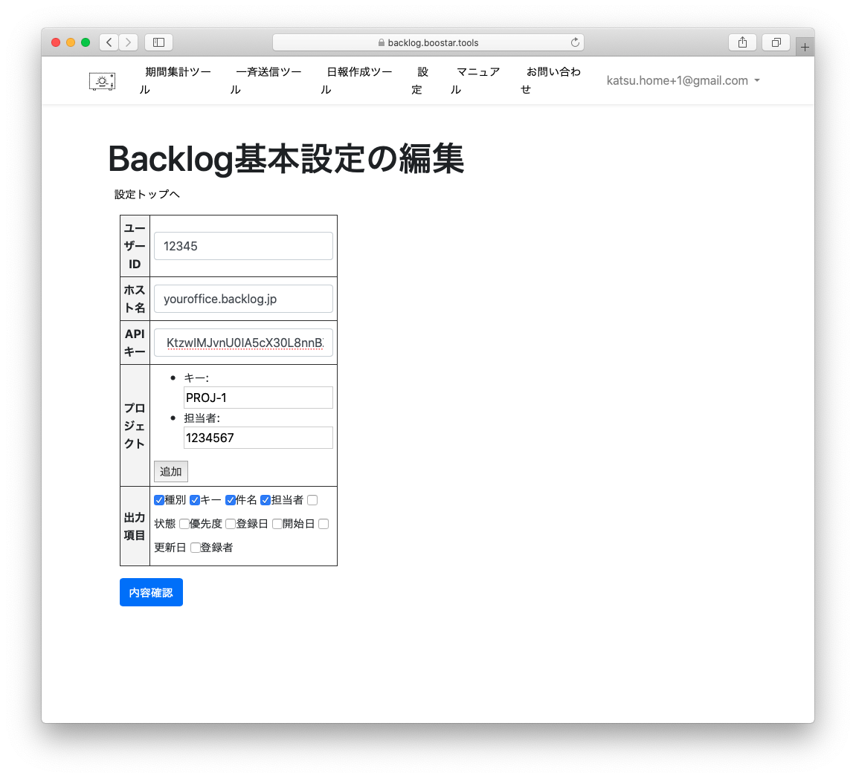Click the 内容確認 submit button

point(151,592)
